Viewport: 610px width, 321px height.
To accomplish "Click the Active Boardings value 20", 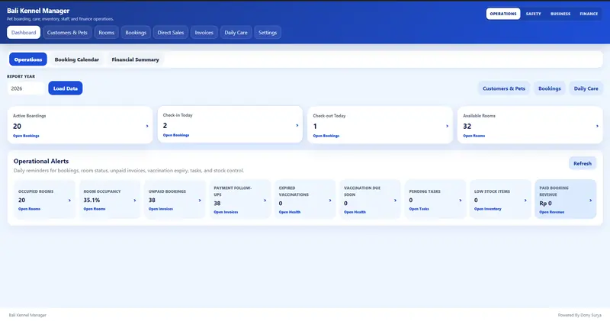I will click(17, 126).
